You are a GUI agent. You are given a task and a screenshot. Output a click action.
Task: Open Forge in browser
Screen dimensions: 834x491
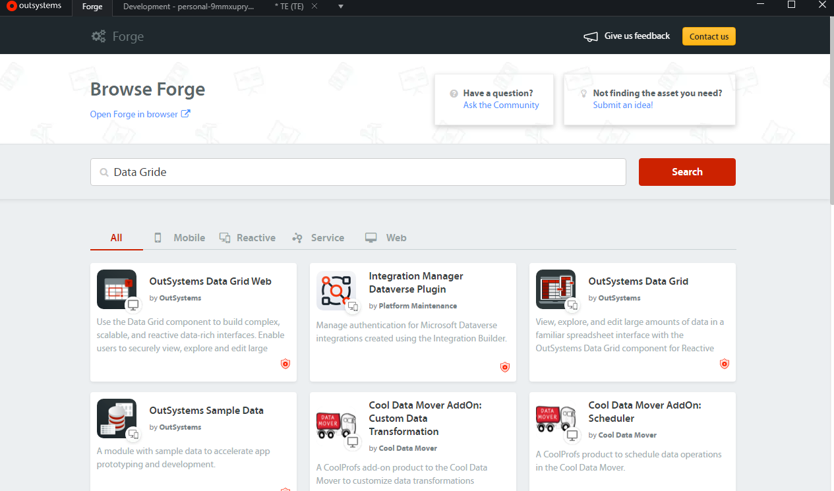[134, 113]
